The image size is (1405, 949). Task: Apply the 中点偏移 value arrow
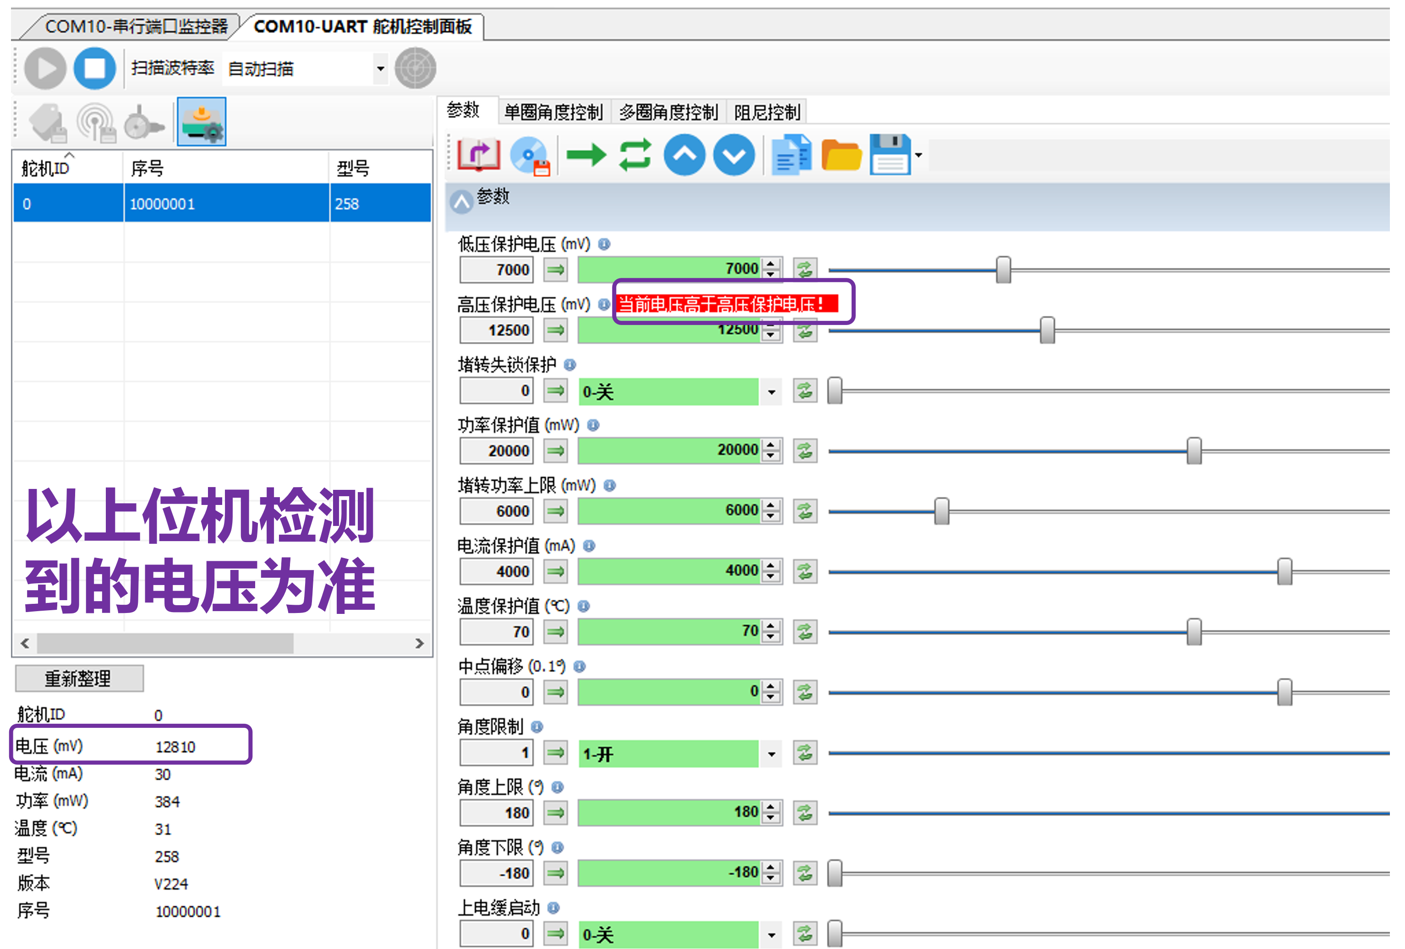click(x=556, y=692)
